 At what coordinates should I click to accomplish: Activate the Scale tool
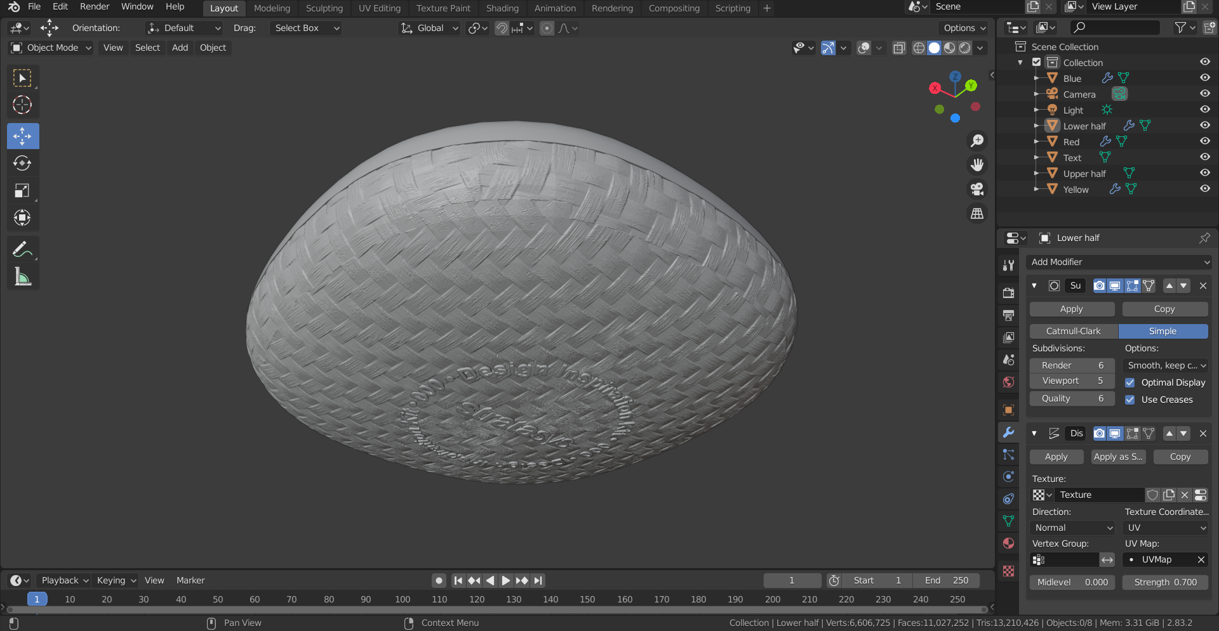point(22,190)
